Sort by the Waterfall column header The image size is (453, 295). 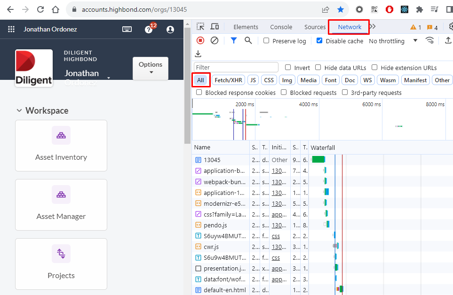(x=381, y=147)
